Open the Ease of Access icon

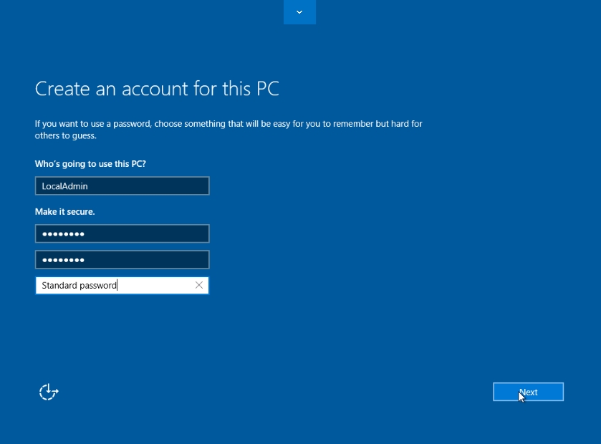pos(49,392)
